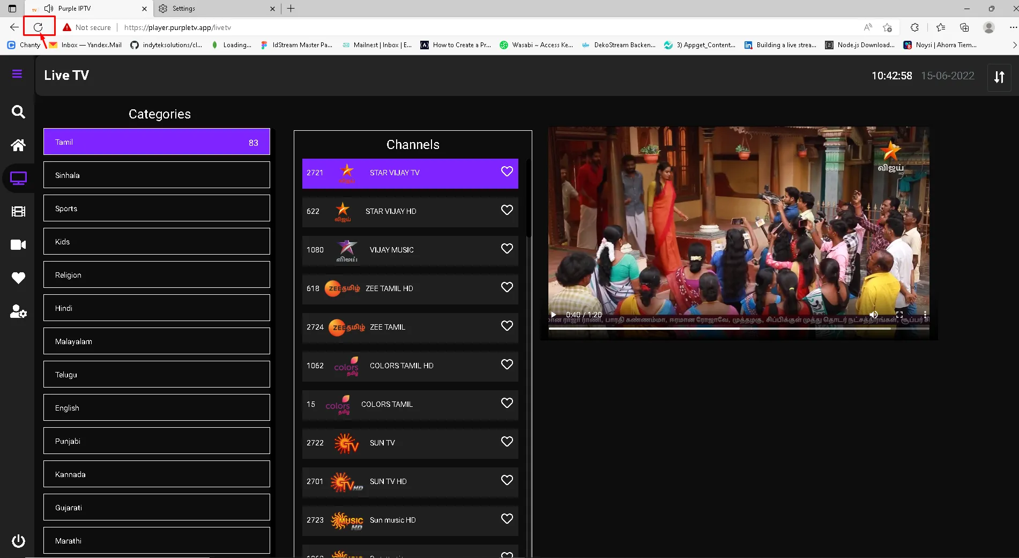The height and width of the screenshot is (558, 1019).
Task: Play ZEE TAMIL HD channel
Action: 410,289
